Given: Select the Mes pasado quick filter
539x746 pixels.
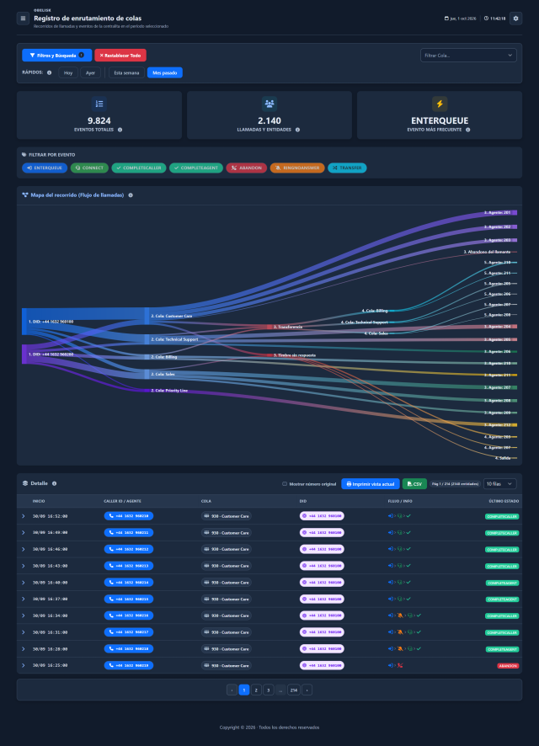Looking at the screenshot, I should pos(164,72).
